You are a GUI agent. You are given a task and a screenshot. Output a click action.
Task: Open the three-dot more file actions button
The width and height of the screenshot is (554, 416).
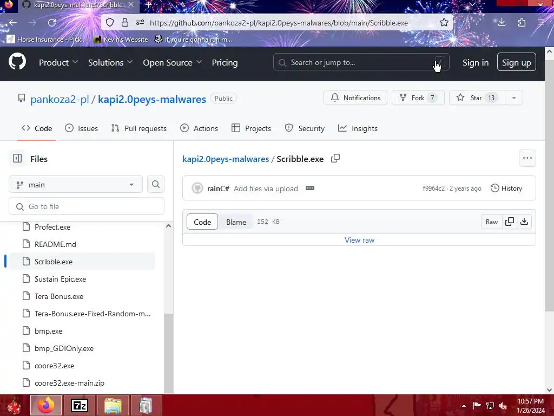[527, 158]
